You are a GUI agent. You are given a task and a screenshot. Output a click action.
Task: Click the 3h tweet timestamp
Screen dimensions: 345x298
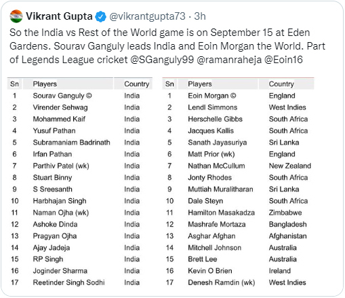pos(200,16)
